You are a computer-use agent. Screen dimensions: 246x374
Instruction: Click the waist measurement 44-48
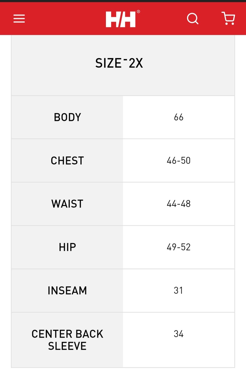(179, 204)
